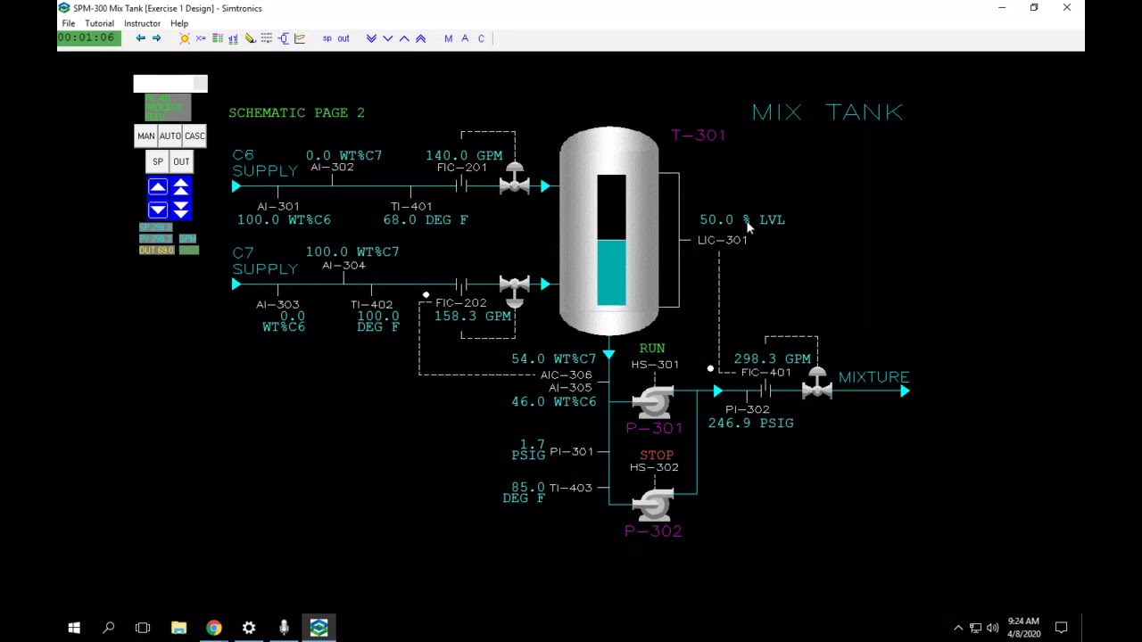Screen dimensions: 1142x642
Task: Click the FIC-401 mixture outlet control valve
Action: coord(817,384)
